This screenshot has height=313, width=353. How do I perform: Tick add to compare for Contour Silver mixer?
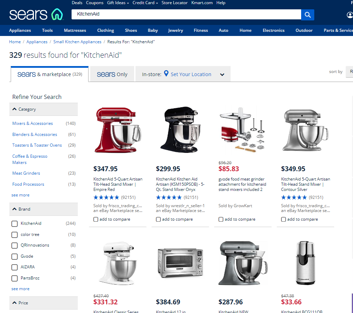[284, 219]
